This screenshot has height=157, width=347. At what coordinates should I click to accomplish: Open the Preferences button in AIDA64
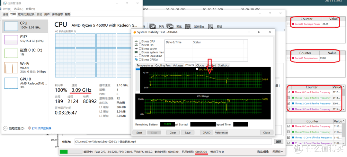[x=221, y=133]
